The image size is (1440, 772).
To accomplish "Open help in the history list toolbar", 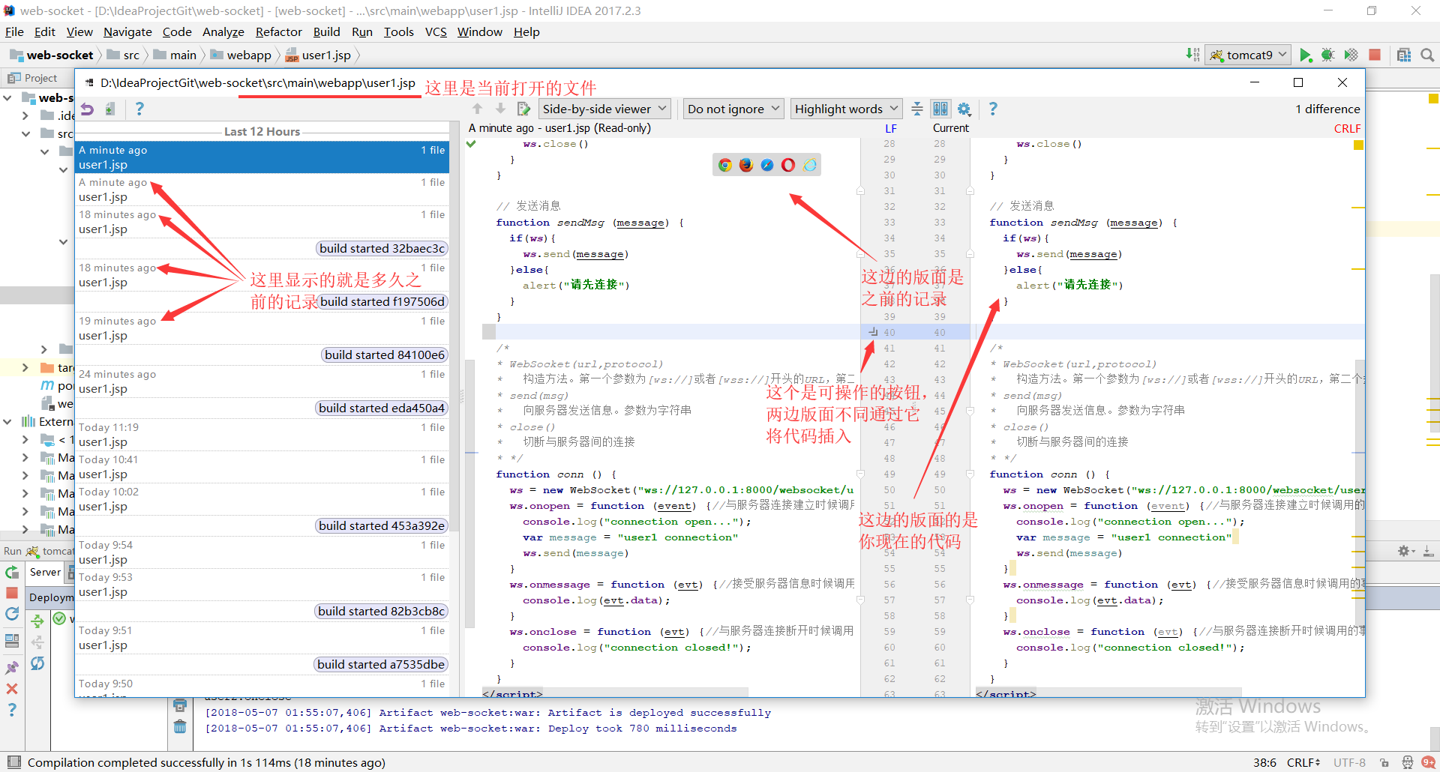I will (139, 109).
